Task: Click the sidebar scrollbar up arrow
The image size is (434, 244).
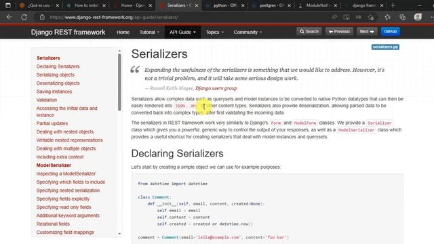Action: pos(119,51)
